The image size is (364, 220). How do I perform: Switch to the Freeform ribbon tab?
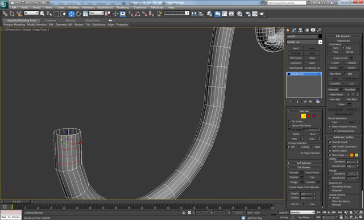(x=51, y=20)
